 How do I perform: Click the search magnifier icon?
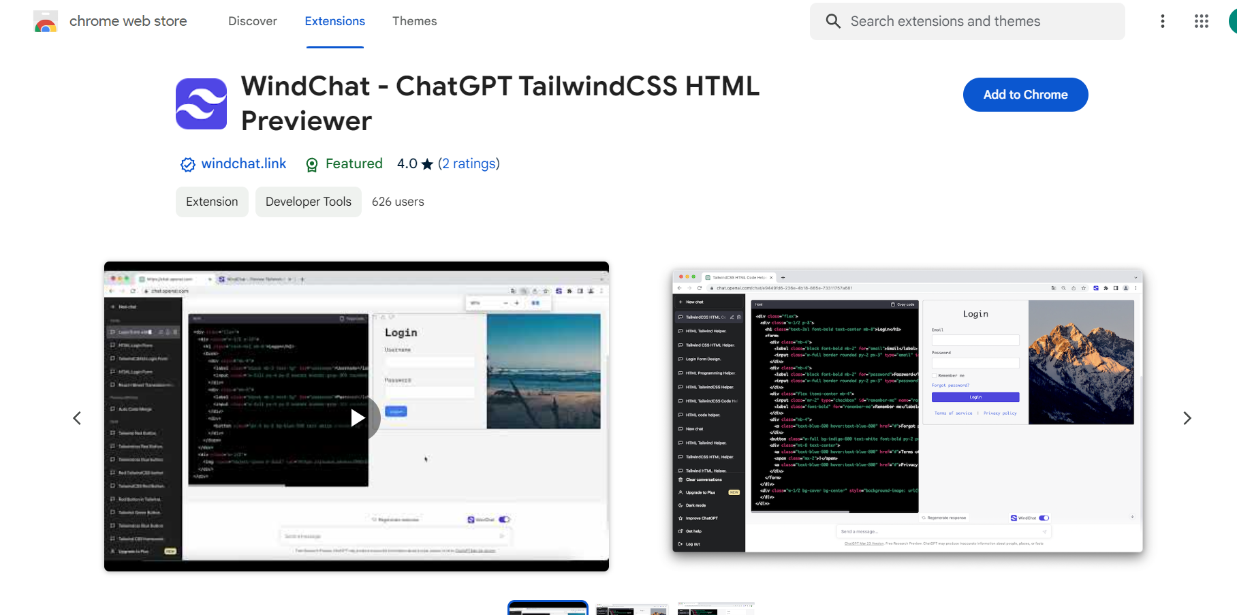[x=832, y=21]
